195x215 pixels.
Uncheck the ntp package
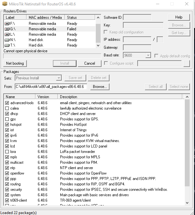click(x=7, y=168)
